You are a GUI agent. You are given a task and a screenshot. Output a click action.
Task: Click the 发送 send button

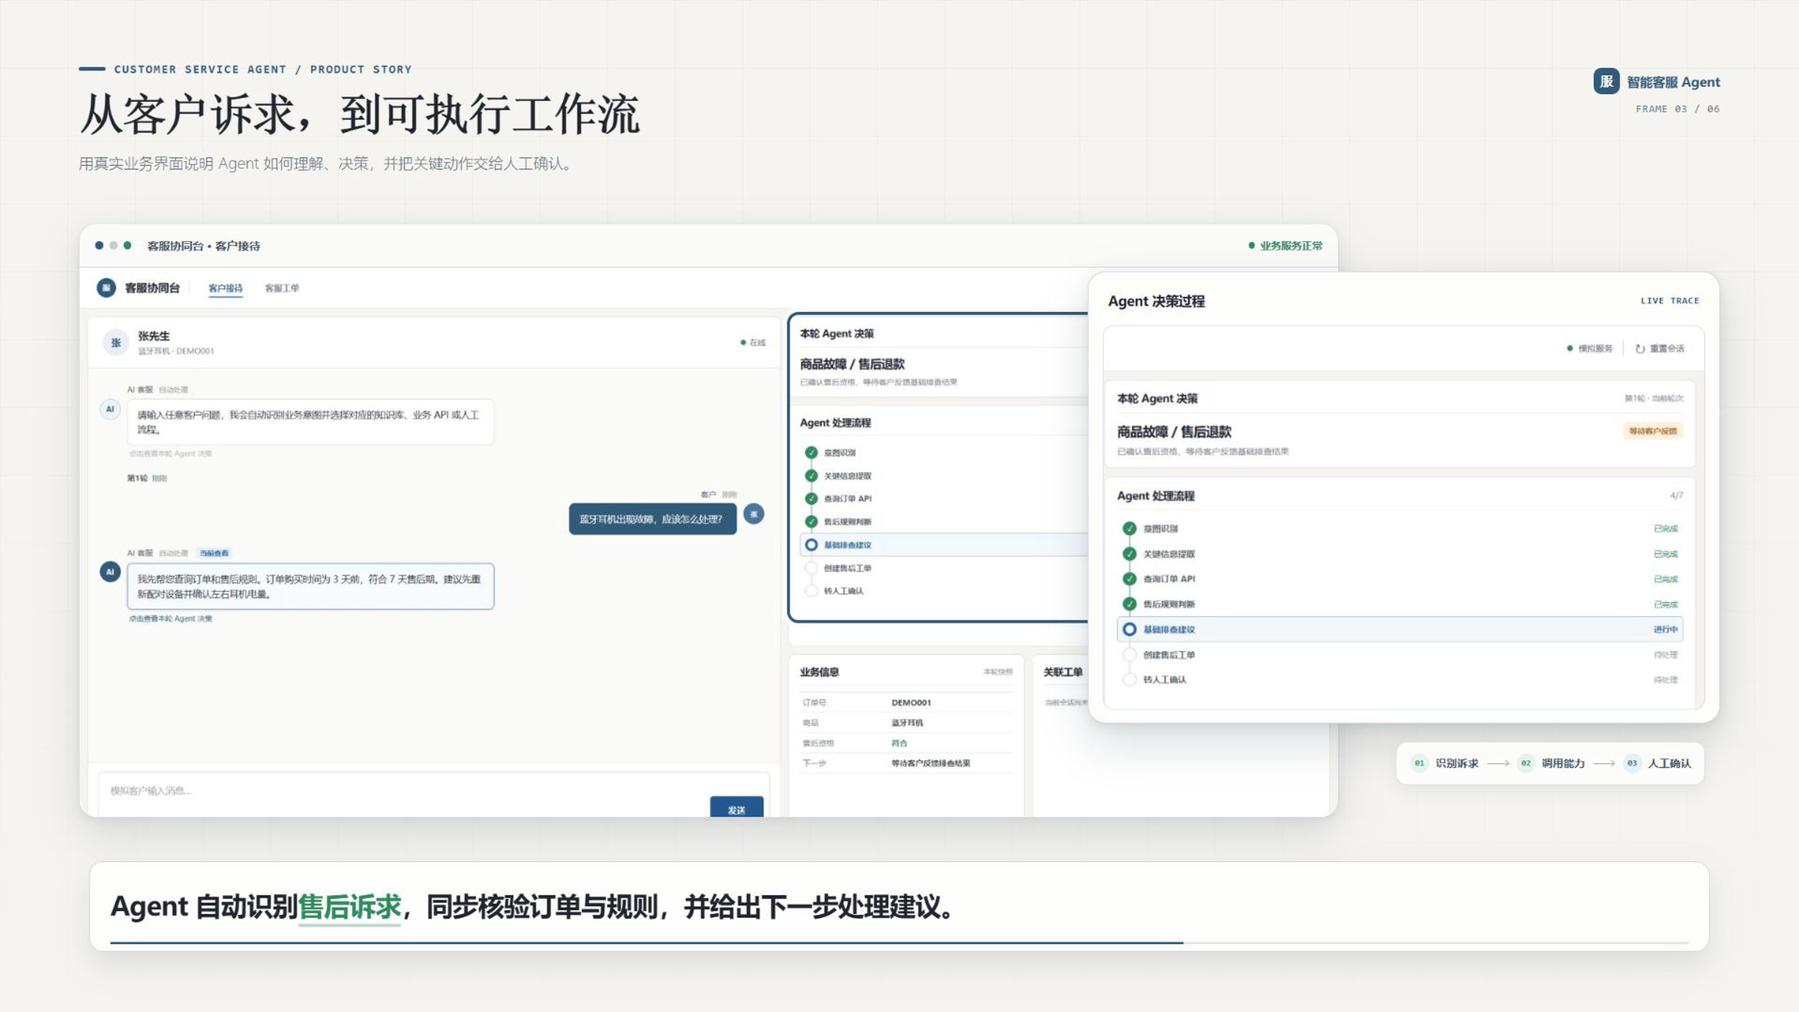pos(736,807)
